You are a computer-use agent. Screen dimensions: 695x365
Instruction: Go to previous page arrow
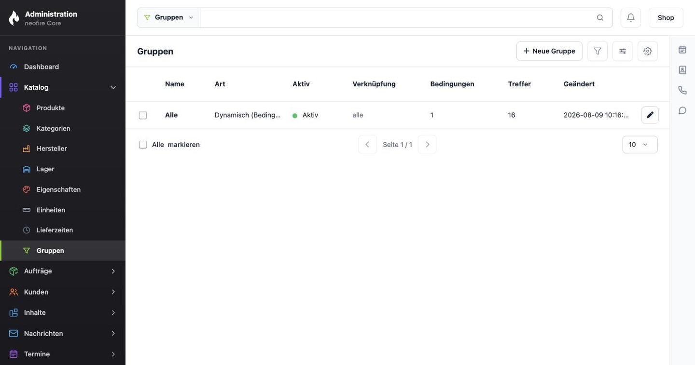coord(368,145)
